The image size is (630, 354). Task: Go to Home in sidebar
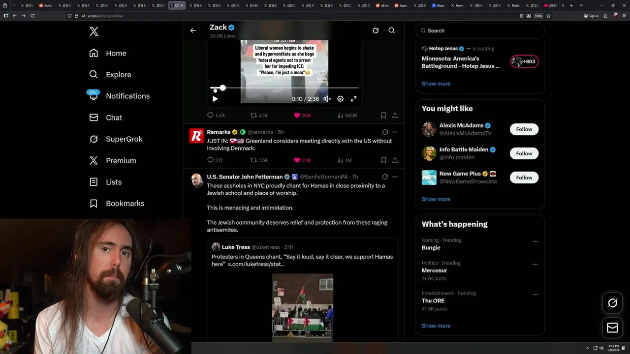click(x=108, y=53)
